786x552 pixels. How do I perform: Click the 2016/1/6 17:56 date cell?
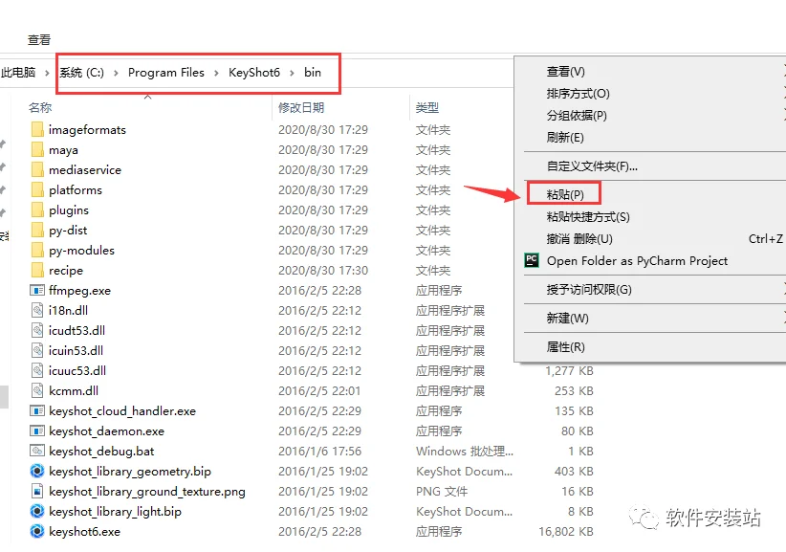(319, 451)
